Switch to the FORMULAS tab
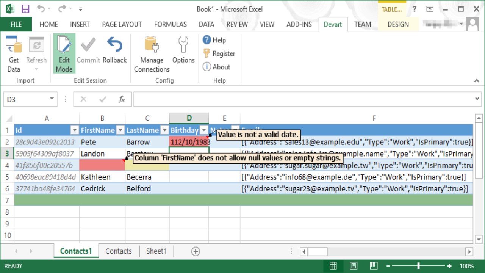 (x=170, y=24)
